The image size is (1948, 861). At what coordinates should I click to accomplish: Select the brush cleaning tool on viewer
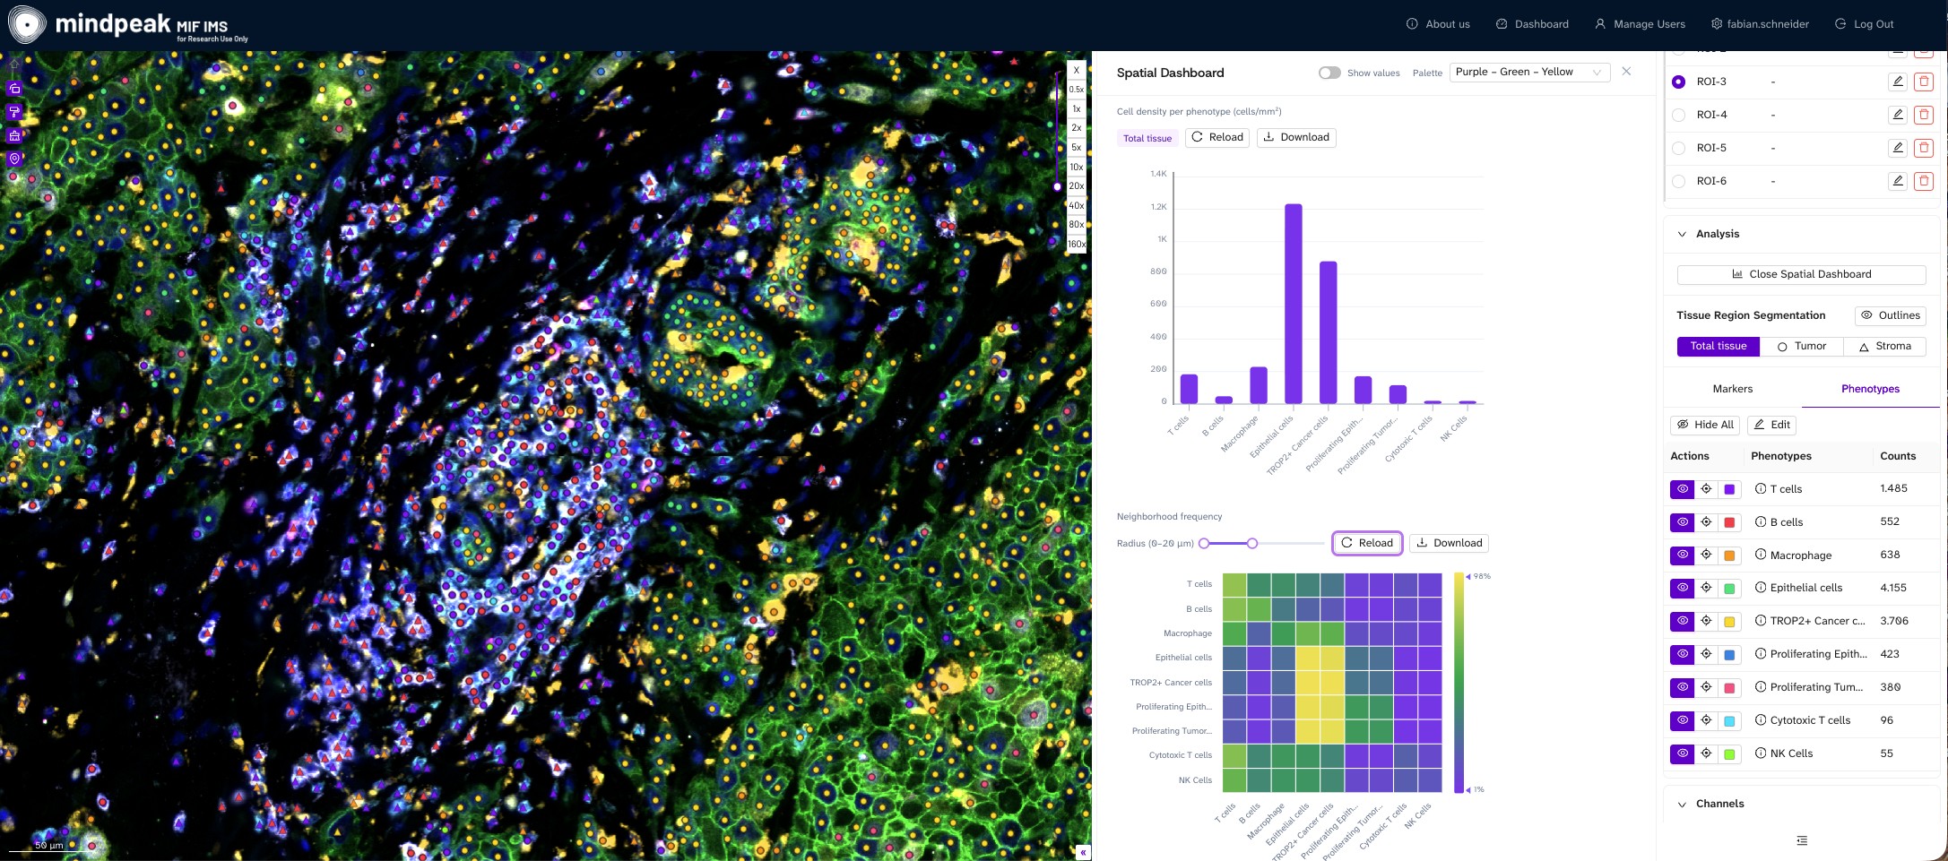(x=14, y=135)
